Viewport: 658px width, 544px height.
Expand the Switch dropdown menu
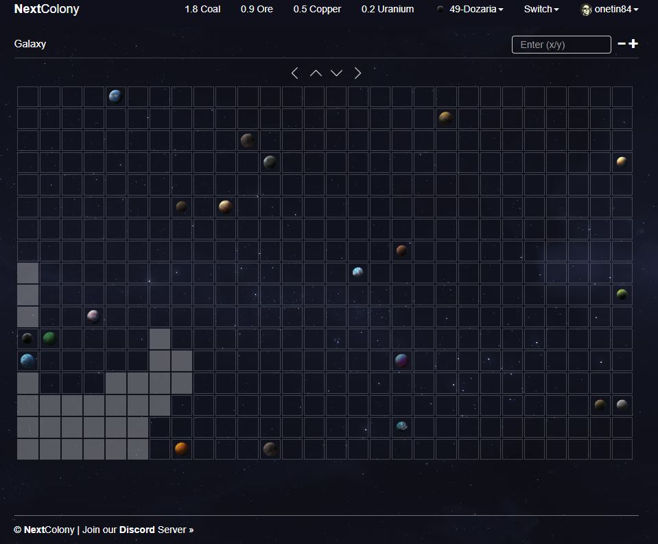point(541,9)
